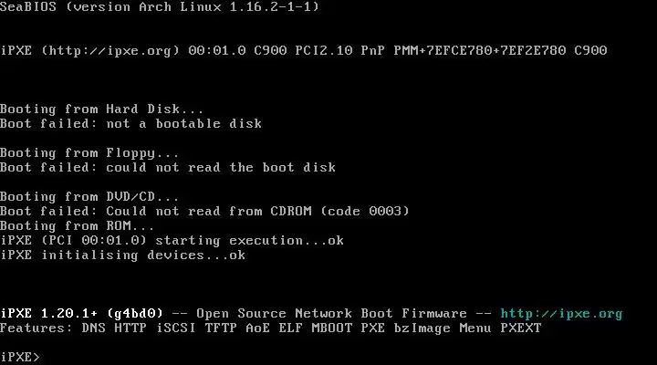Click the bold 'iPXE 1.20.1+ (g4bd0)' version text
Image resolution: width=657 pixels, height=365 pixels.
coord(82,314)
